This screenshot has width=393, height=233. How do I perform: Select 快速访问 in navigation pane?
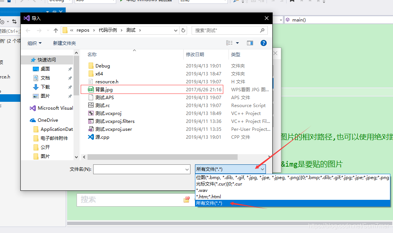pyautogui.click(x=47, y=60)
